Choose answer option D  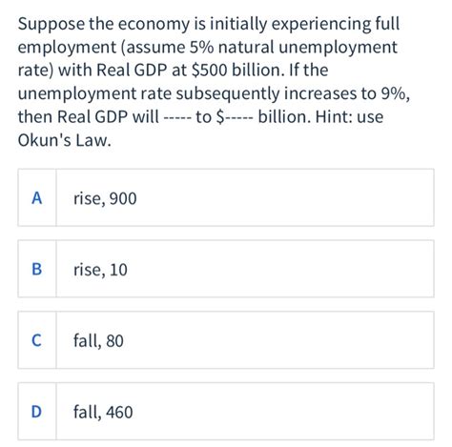click(x=226, y=411)
